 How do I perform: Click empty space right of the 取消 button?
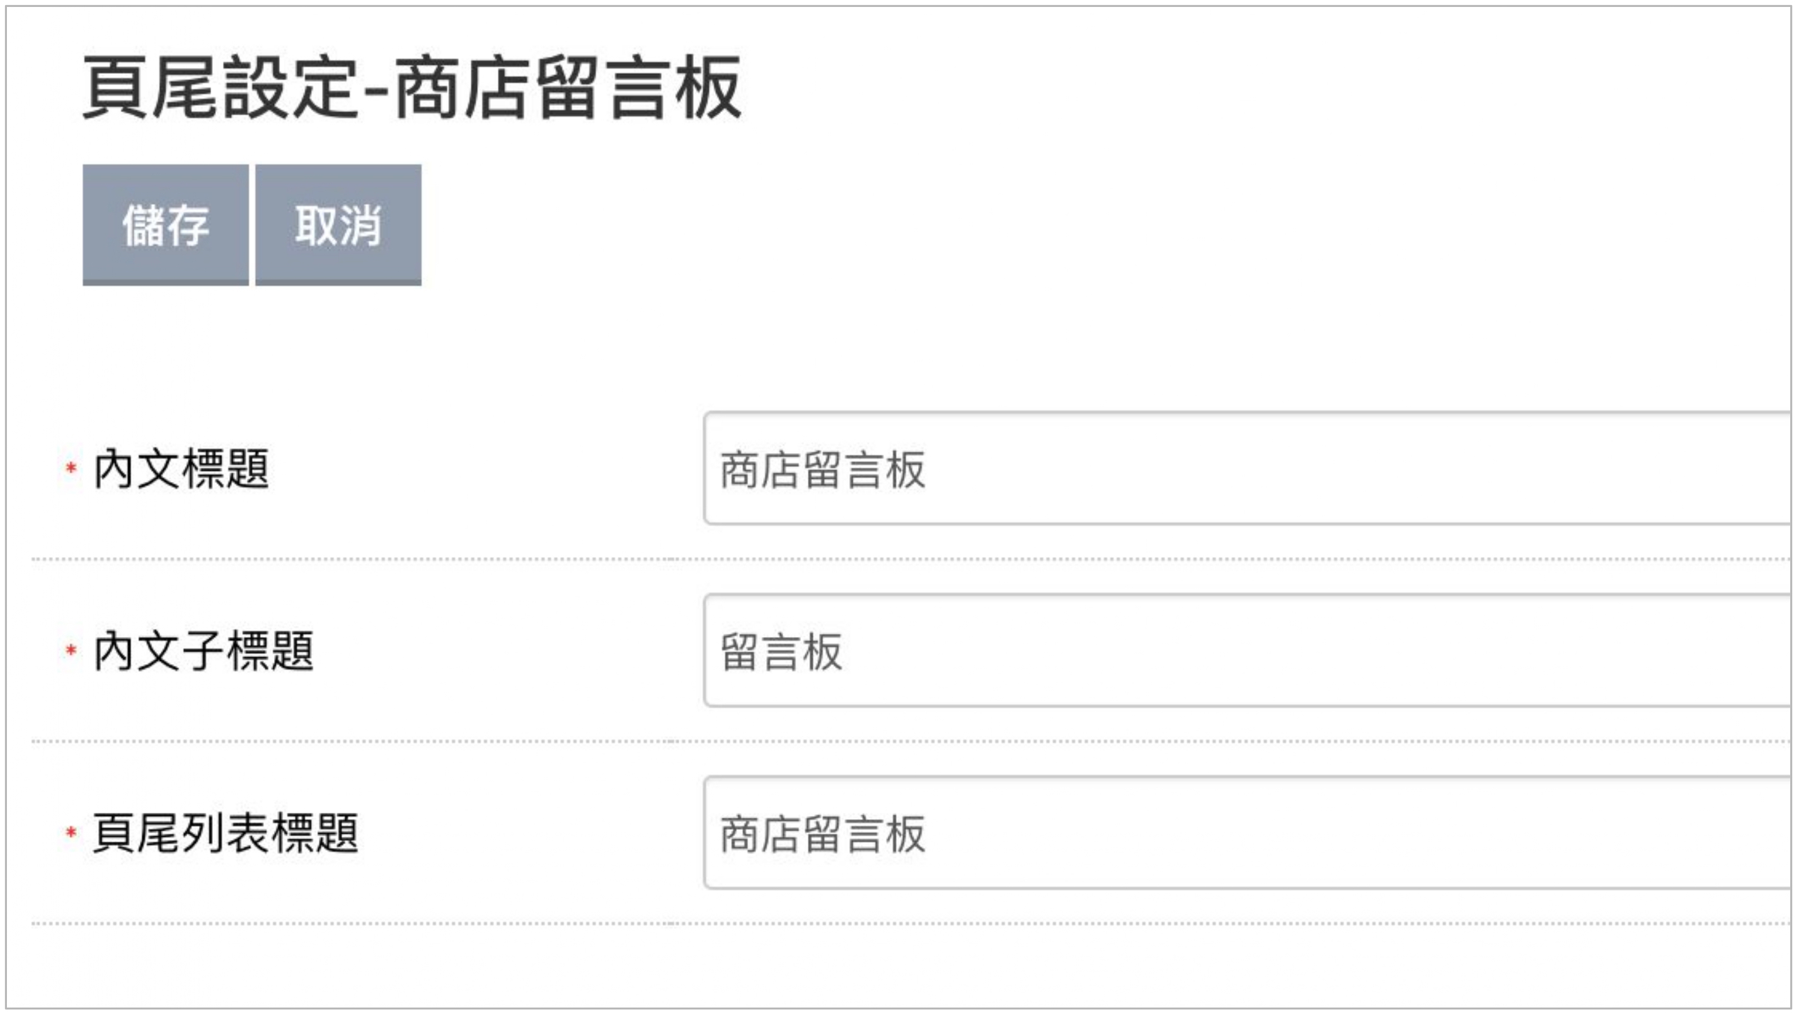pos(1047,225)
